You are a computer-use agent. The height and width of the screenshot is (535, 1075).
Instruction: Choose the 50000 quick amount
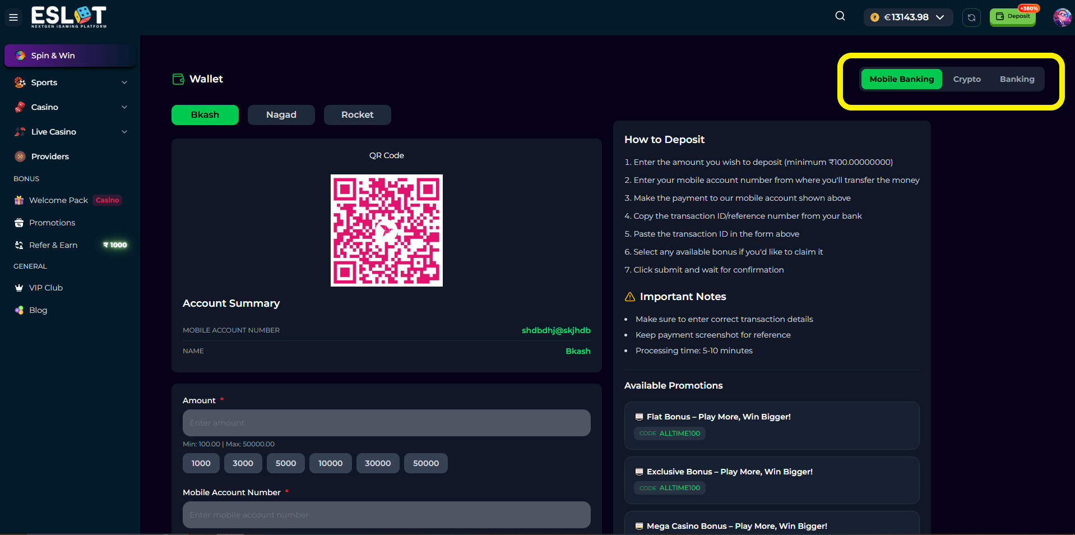426,463
